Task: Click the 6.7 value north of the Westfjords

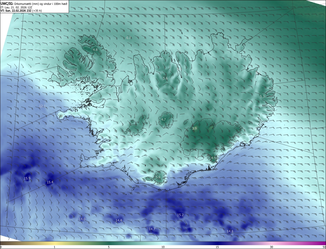Action: 129,38
